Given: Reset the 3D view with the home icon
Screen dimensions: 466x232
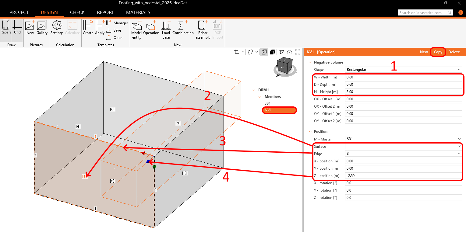Looking at the screenshot, I should tap(289, 52).
